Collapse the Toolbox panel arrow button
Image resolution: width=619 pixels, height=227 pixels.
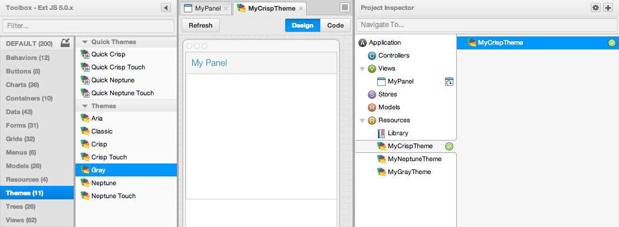pos(166,8)
